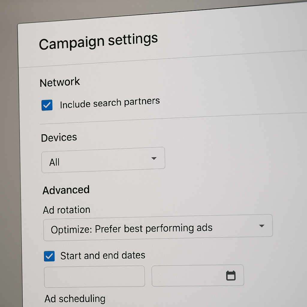
Task: Click the Include search partners label text
Action: pyautogui.click(x=110, y=103)
